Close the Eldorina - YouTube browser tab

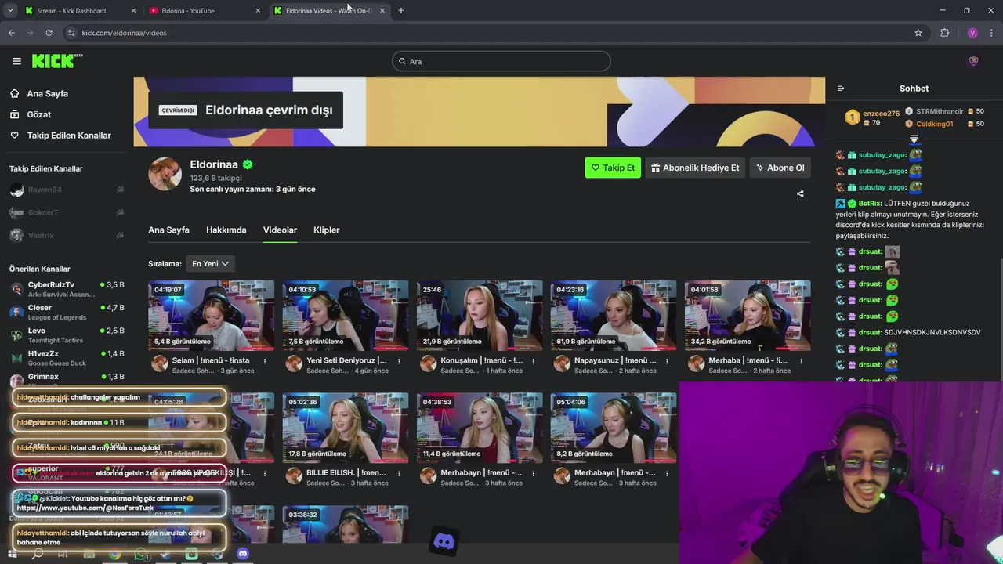258,10
